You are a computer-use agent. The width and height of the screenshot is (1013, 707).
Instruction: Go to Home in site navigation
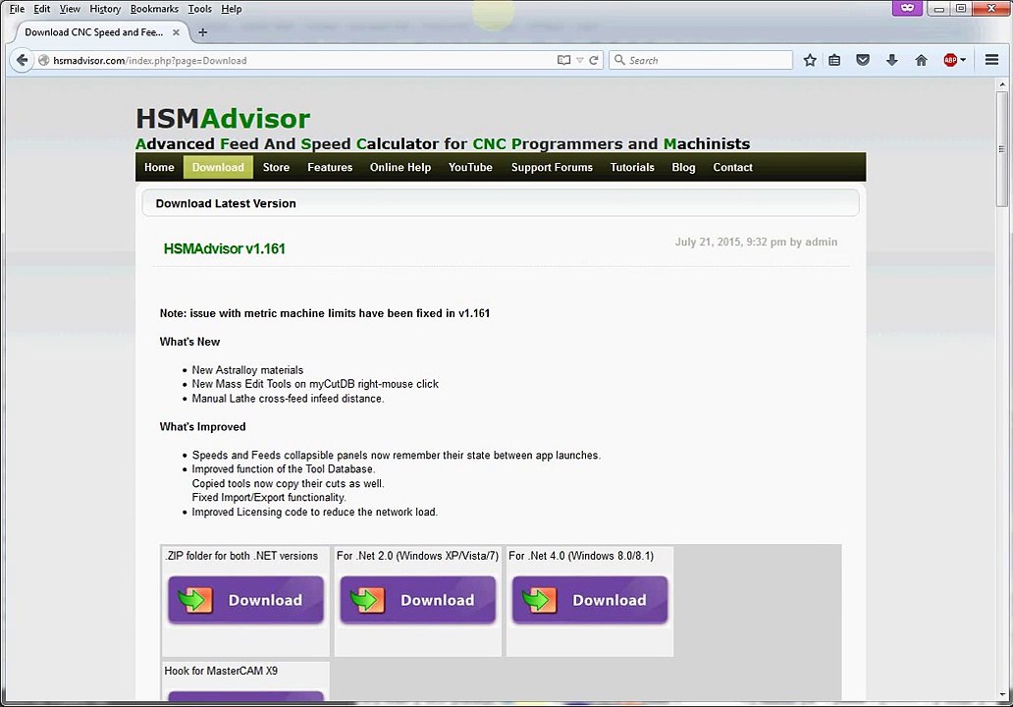click(159, 167)
